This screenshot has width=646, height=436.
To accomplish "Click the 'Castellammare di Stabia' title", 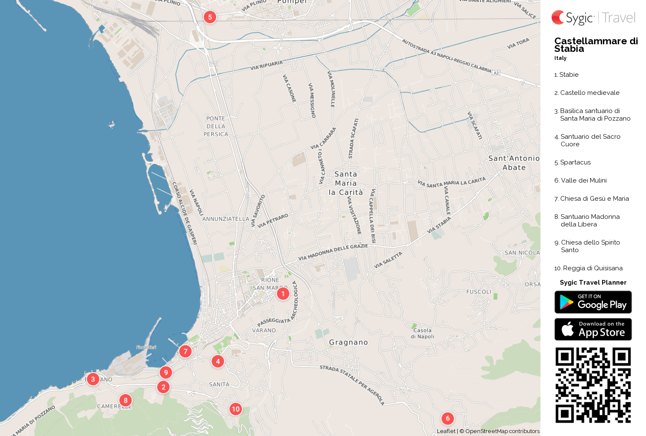I will click(x=596, y=45).
